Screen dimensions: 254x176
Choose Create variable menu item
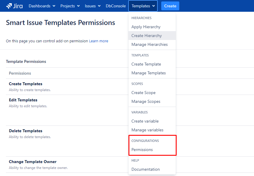click(145, 121)
